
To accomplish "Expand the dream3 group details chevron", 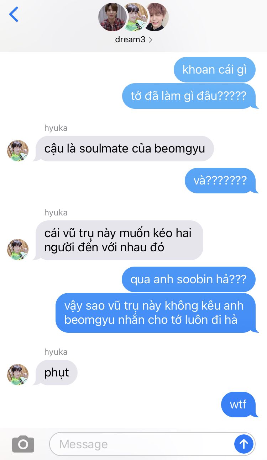I will pos(151,40).
